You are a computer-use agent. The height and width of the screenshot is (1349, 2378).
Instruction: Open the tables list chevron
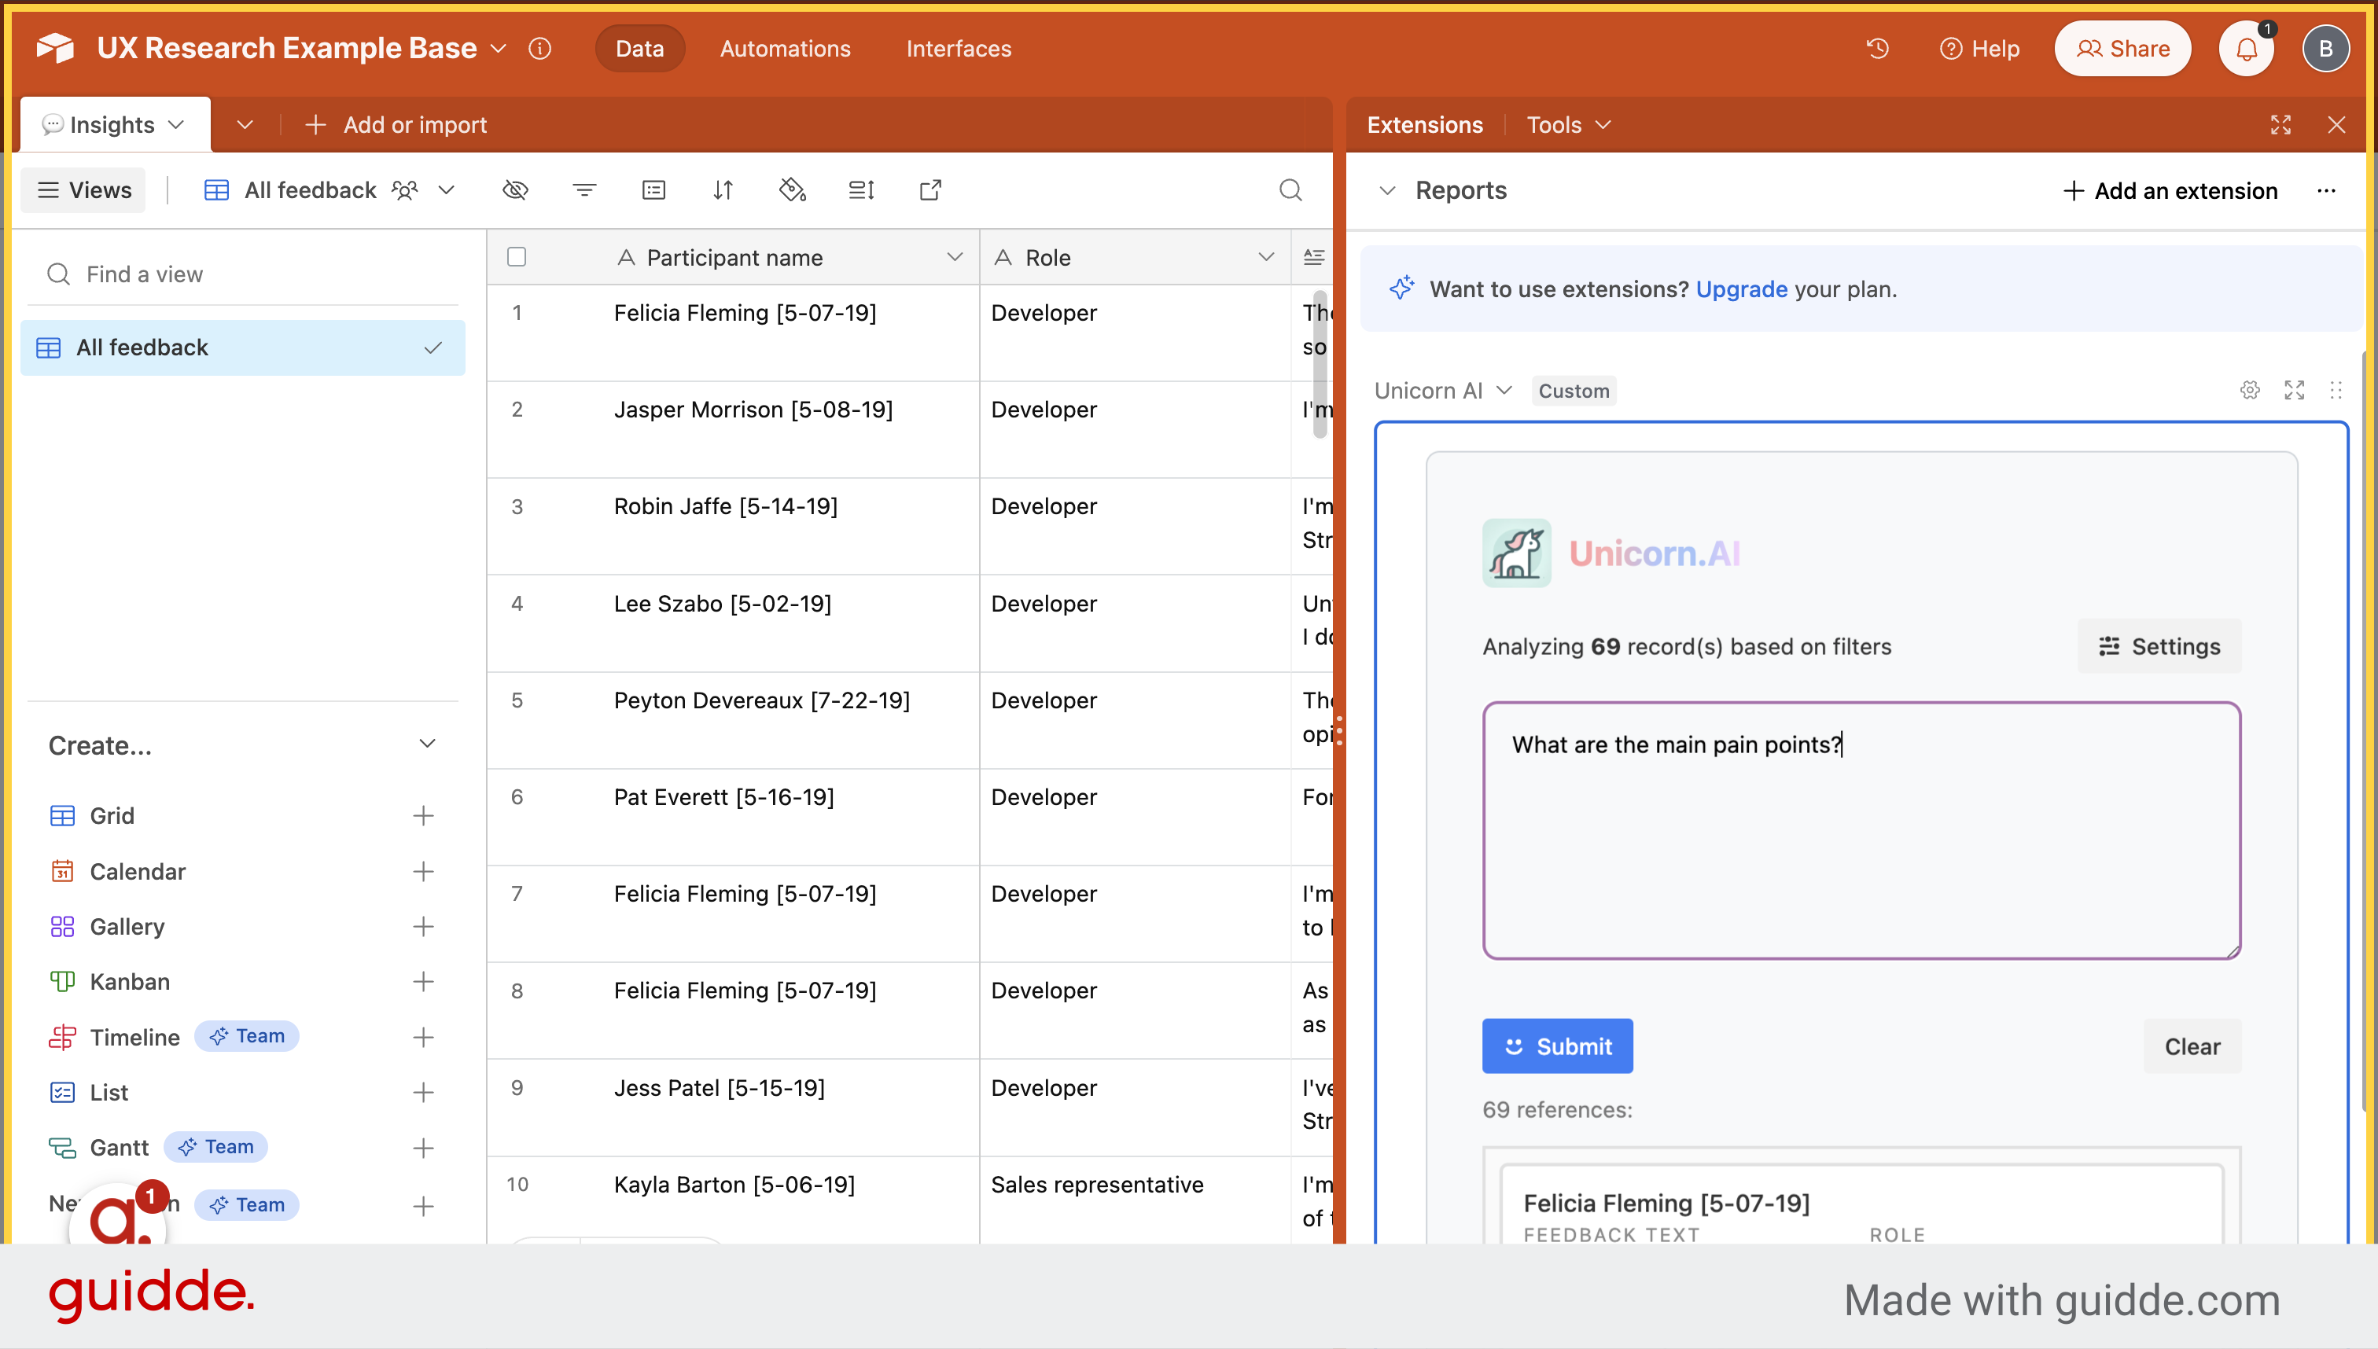[245, 124]
